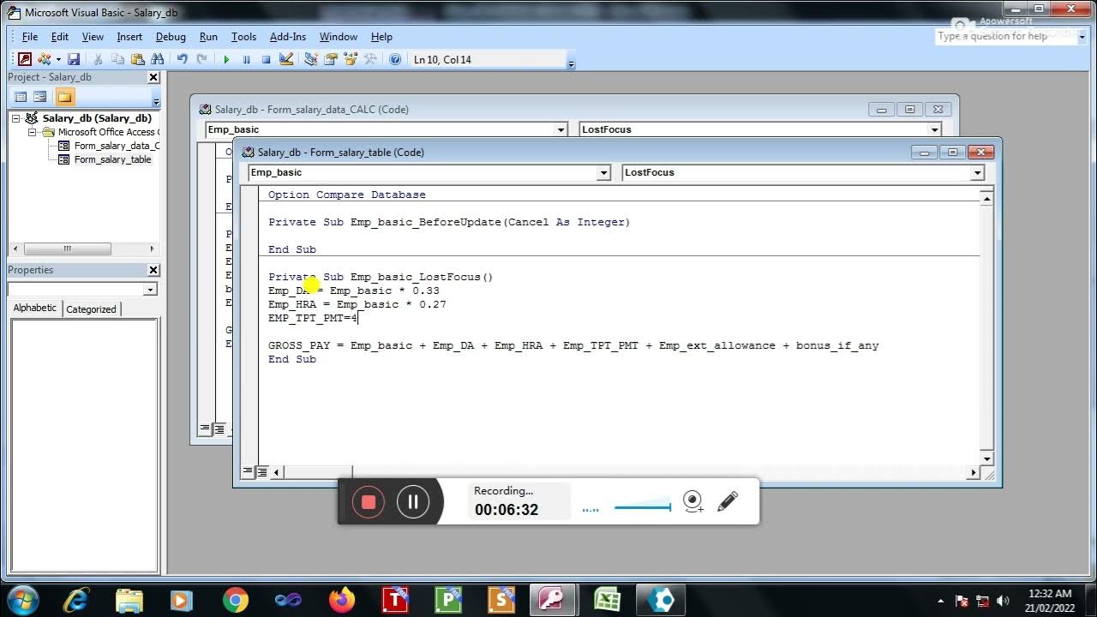Click the code window's vertical scroll-down arrow
The image size is (1097, 617).
pyautogui.click(x=986, y=458)
